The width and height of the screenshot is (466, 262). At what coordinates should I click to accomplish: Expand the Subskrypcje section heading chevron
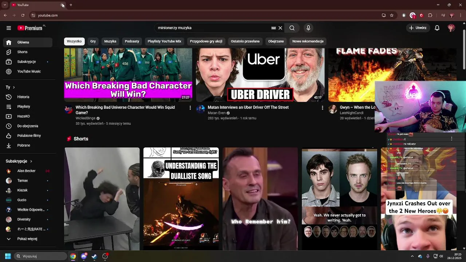(x=31, y=161)
